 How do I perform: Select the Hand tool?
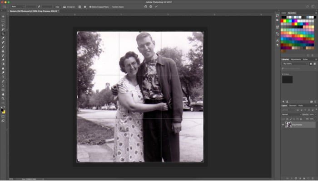coord(3,94)
